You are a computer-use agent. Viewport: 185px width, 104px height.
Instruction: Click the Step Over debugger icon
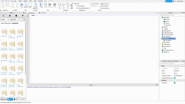(64, 6)
